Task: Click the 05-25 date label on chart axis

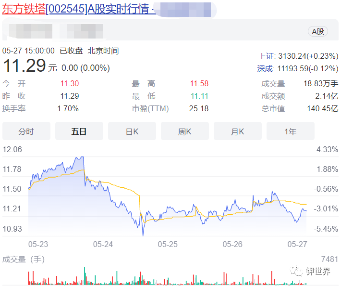Action: [168, 245]
